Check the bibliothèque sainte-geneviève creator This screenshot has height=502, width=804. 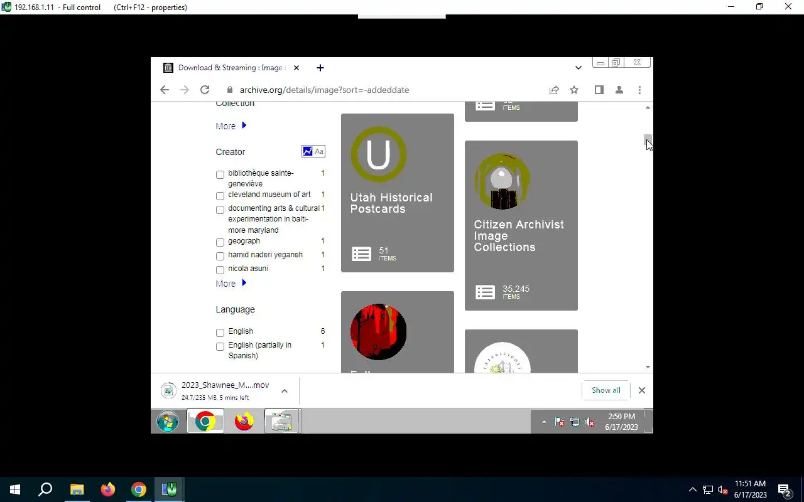click(x=220, y=174)
